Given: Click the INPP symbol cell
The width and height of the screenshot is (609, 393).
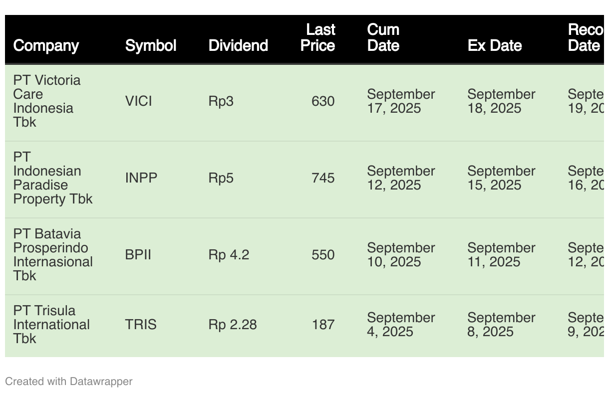Looking at the screenshot, I should click(141, 178).
